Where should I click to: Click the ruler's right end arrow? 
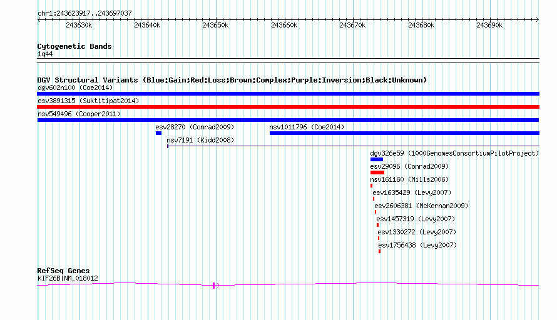537,20
